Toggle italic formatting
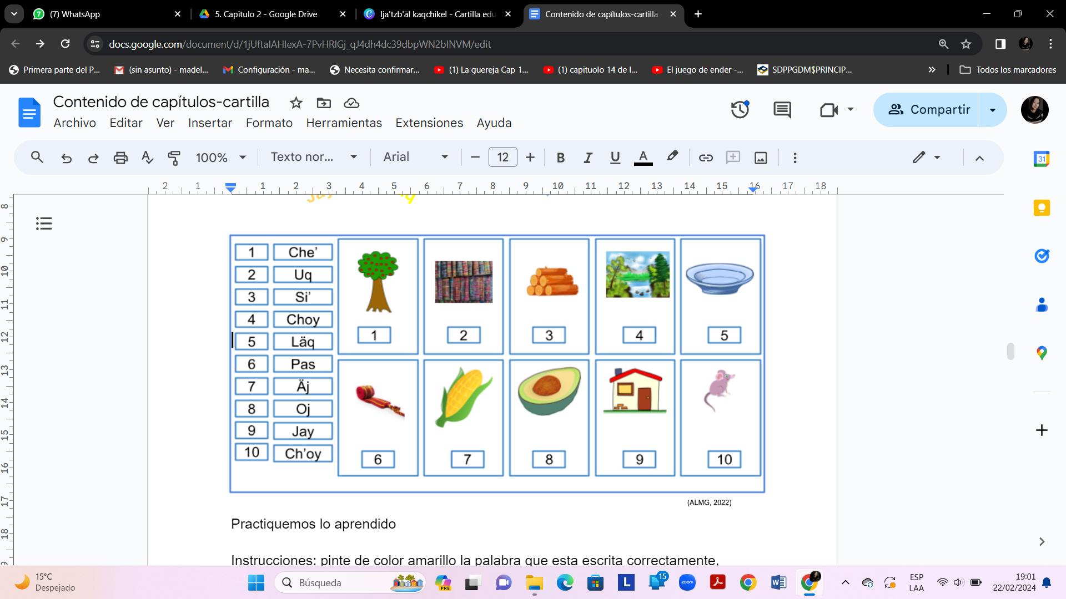 (587, 158)
